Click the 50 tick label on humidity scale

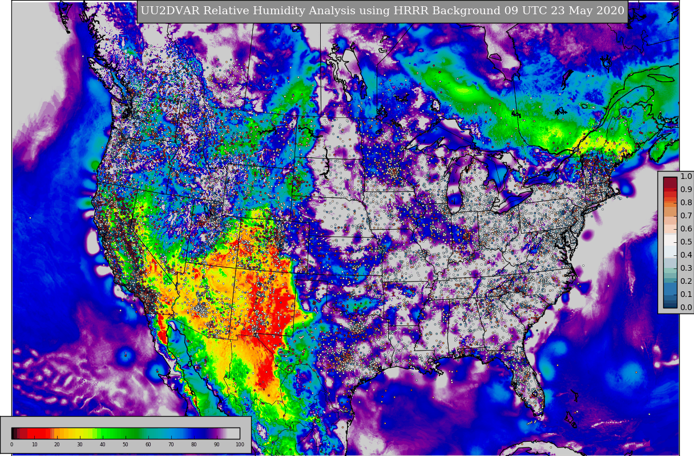tap(126, 445)
